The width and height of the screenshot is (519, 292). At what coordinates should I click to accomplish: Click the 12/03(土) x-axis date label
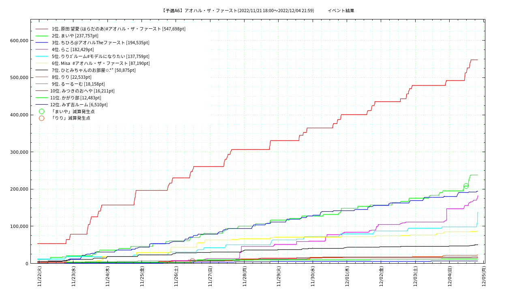tap(415, 276)
